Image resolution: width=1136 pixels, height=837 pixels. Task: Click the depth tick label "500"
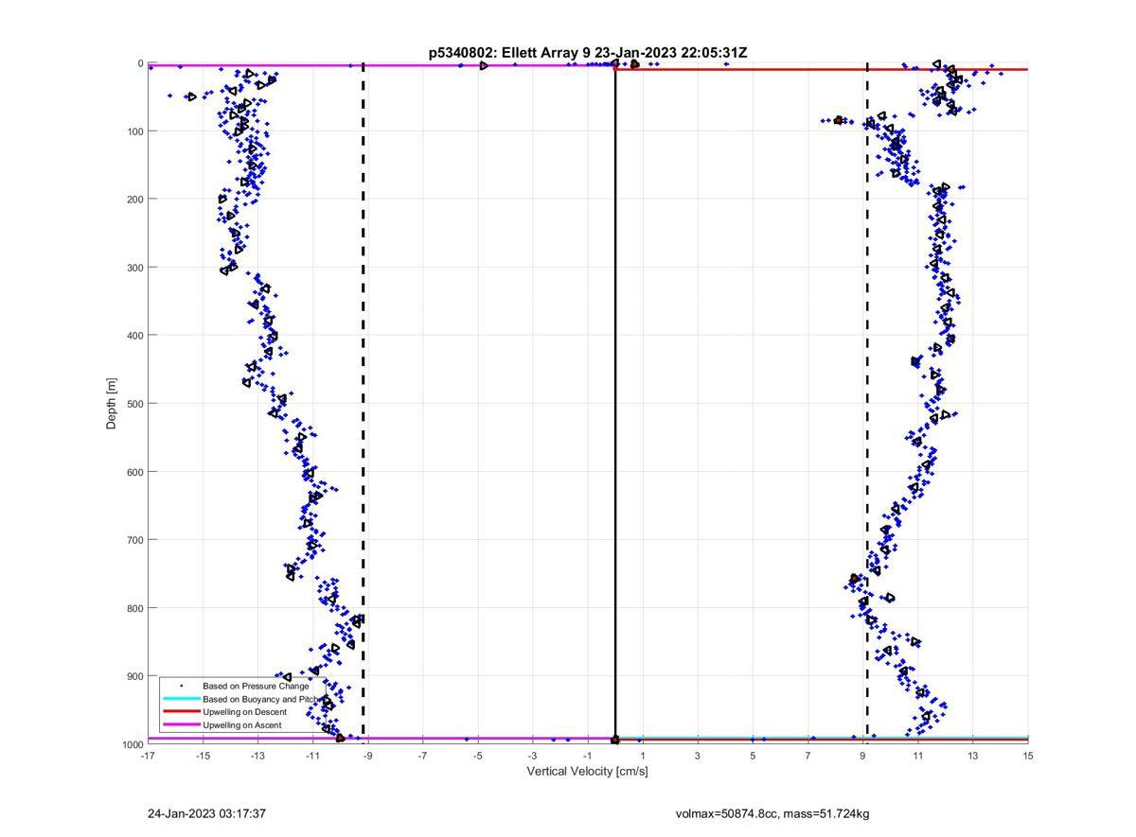tap(134, 404)
